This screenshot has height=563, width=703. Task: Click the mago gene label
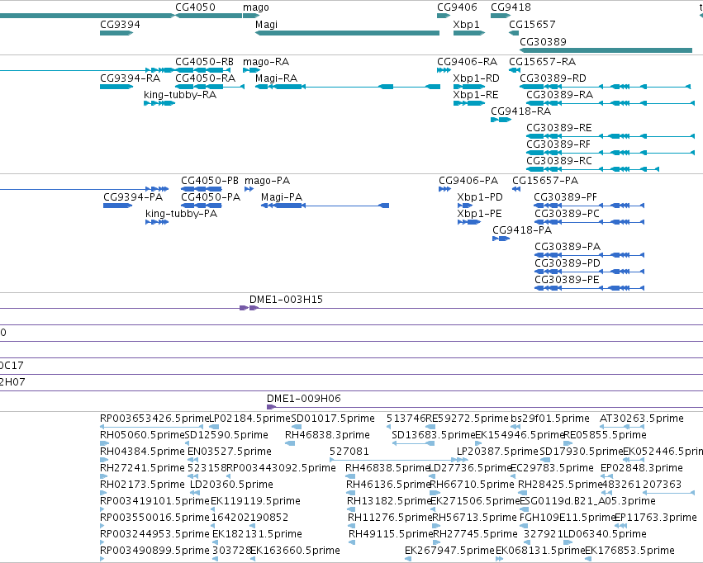pos(256,7)
